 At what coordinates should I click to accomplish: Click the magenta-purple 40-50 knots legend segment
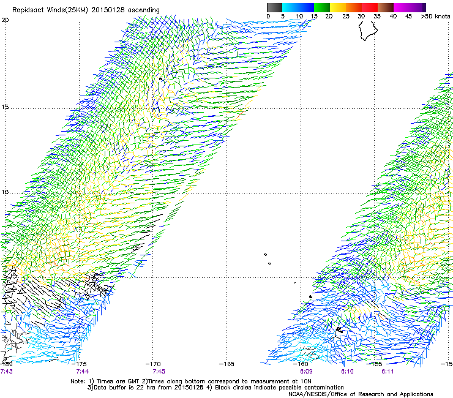pos(410,7)
